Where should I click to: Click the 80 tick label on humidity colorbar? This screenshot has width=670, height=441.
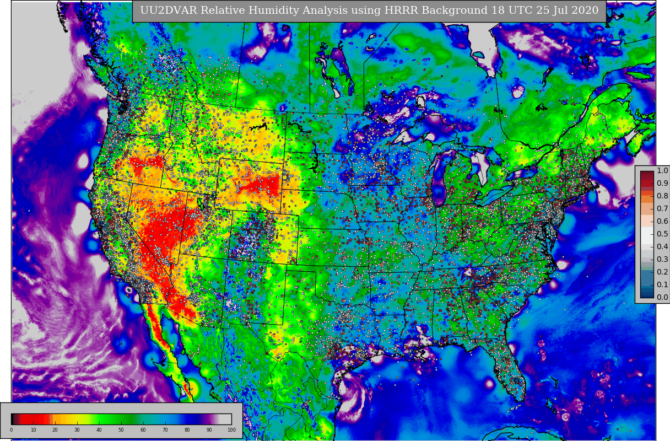click(x=187, y=430)
